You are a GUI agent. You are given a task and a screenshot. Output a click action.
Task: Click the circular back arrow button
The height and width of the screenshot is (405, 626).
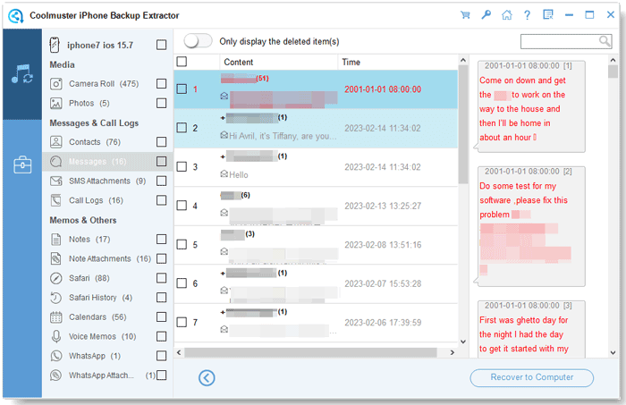point(207,378)
